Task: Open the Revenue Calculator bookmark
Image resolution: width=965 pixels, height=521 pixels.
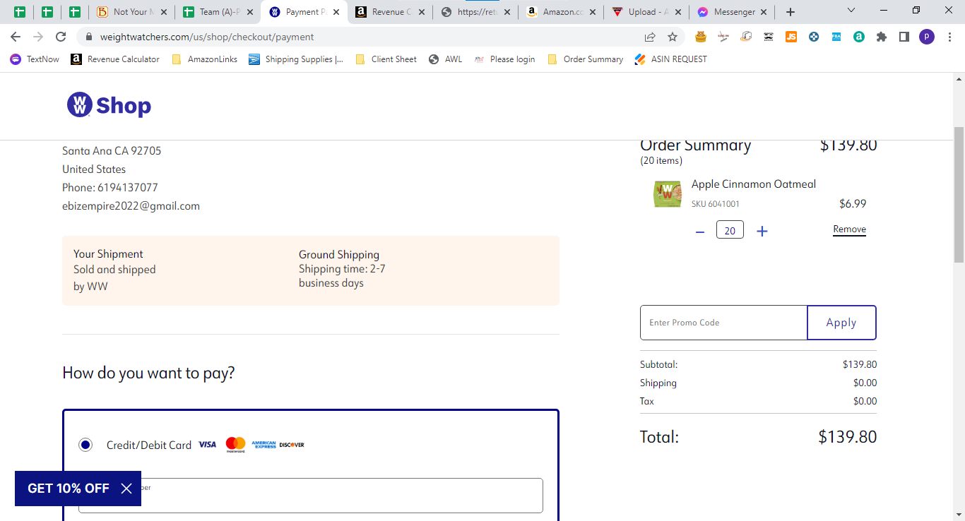Action: 115,59
